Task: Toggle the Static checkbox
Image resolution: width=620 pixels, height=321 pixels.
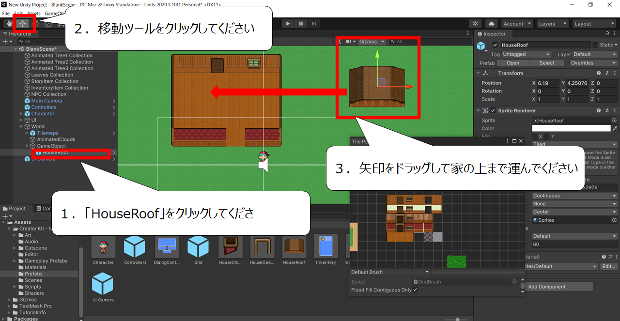Action: pyautogui.click(x=595, y=45)
